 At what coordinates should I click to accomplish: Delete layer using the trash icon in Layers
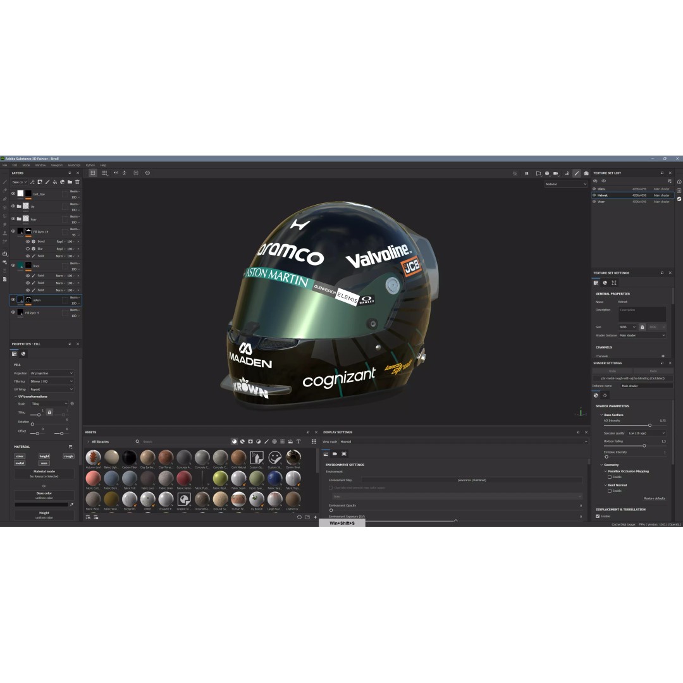coord(78,182)
